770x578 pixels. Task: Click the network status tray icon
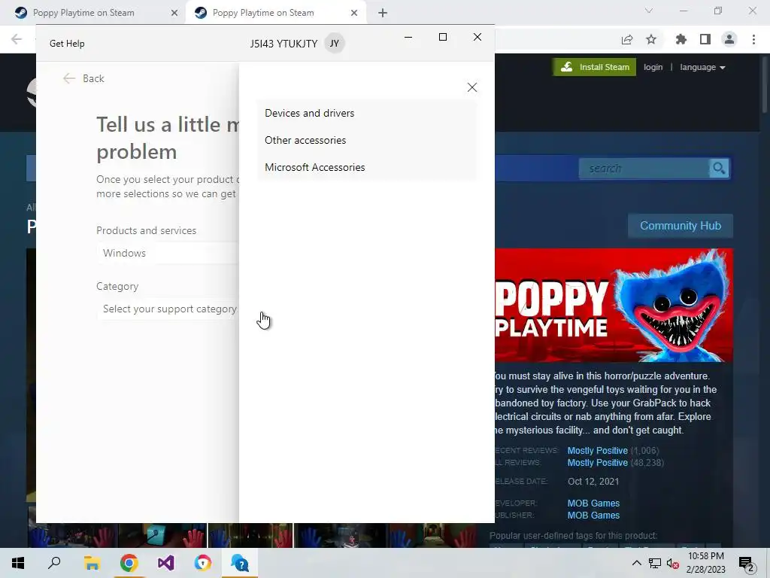655,563
